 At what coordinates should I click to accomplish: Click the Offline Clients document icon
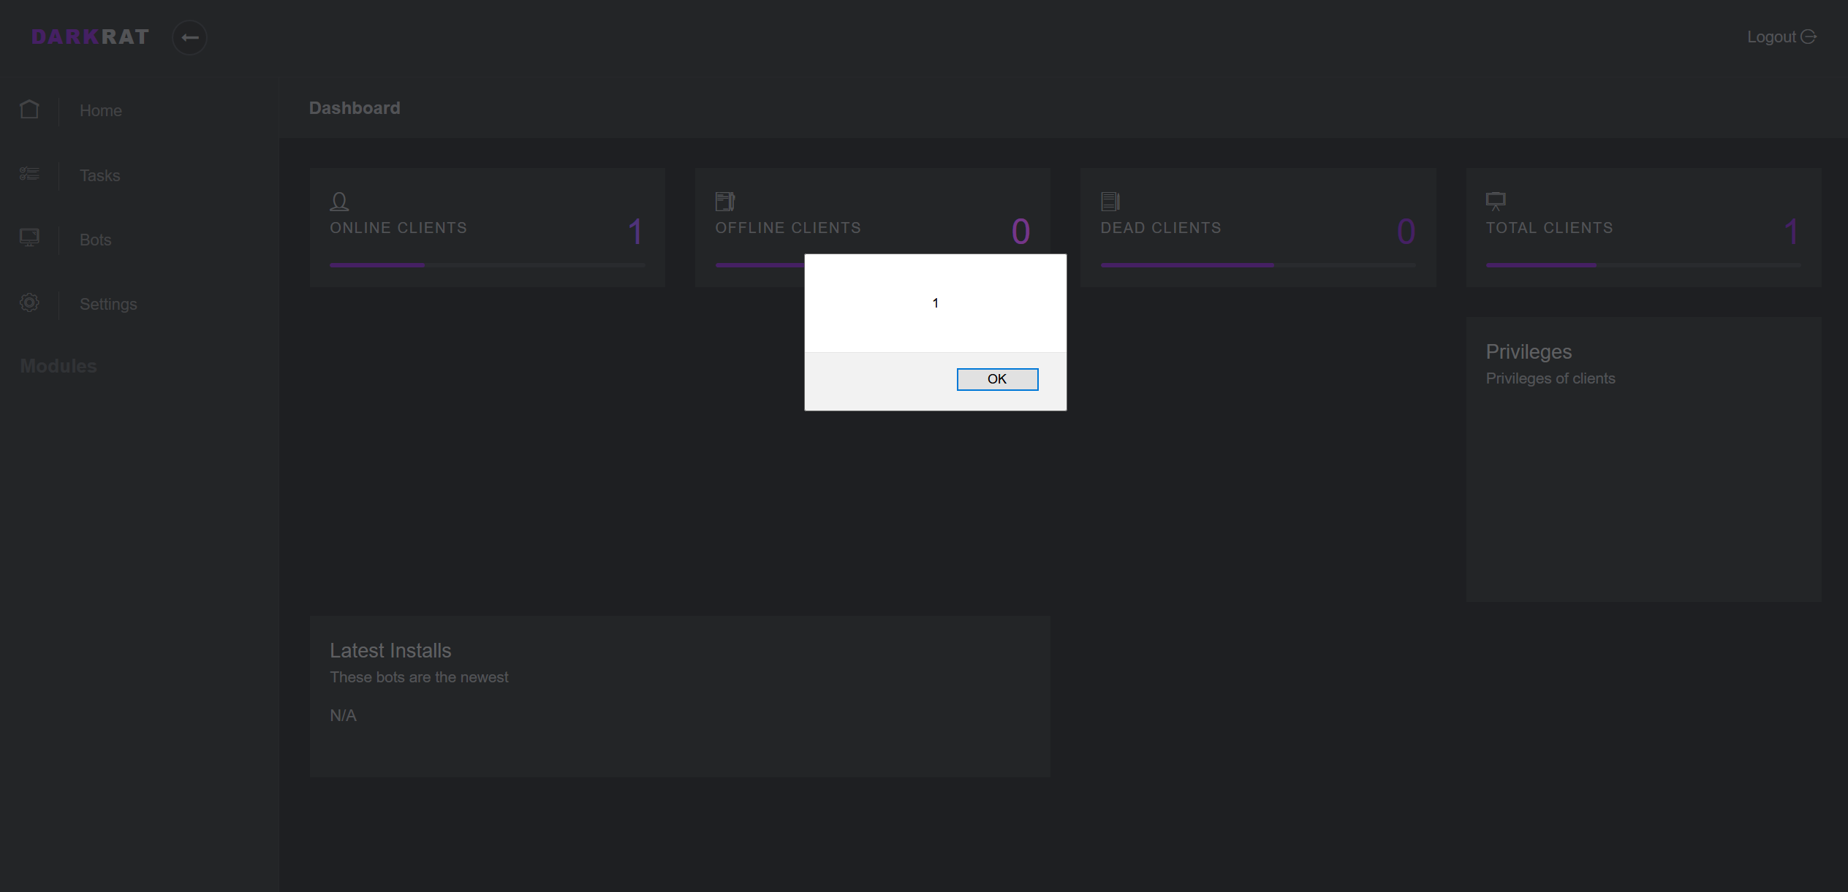(725, 202)
